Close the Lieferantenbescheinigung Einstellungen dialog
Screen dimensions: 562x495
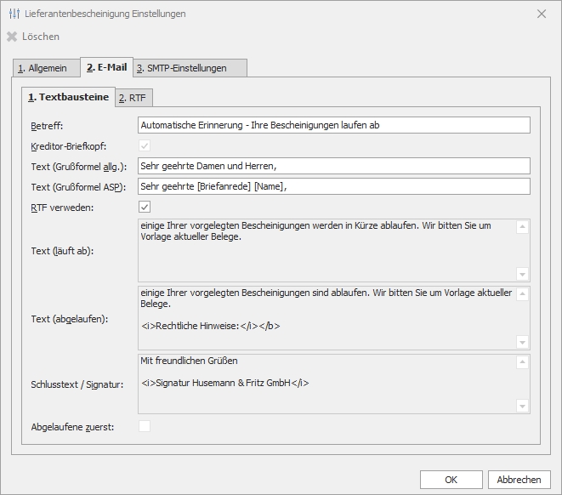[x=542, y=14]
